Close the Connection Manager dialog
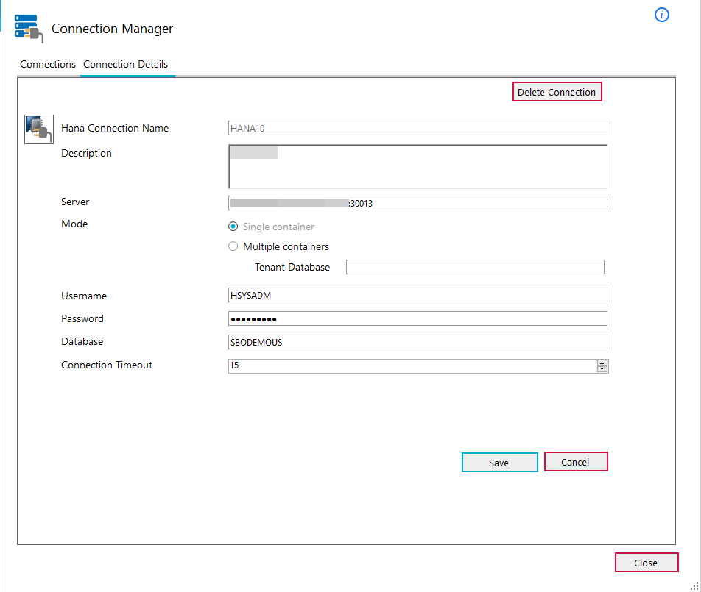Screen dimensions: 701x592 (x=647, y=563)
